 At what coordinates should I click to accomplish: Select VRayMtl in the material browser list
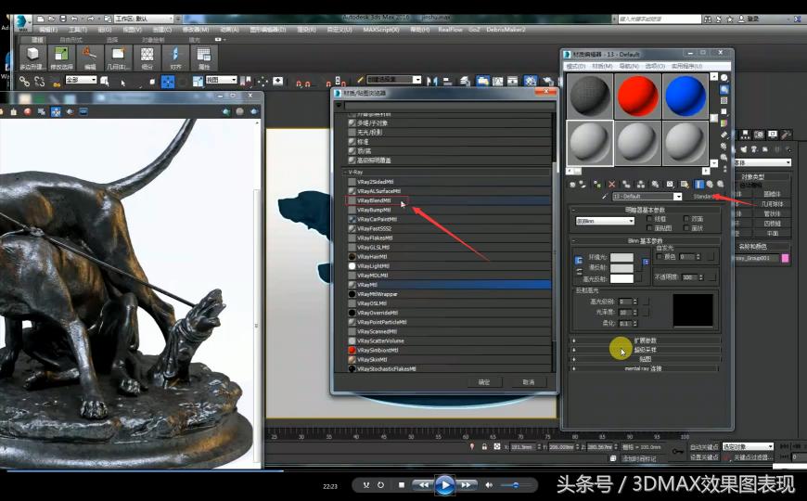coord(449,284)
